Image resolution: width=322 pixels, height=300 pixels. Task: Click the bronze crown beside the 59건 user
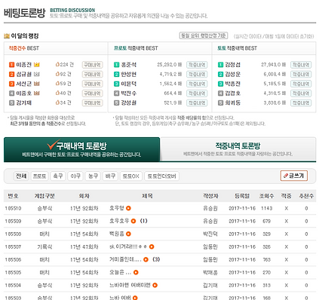[x=37, y=84]
